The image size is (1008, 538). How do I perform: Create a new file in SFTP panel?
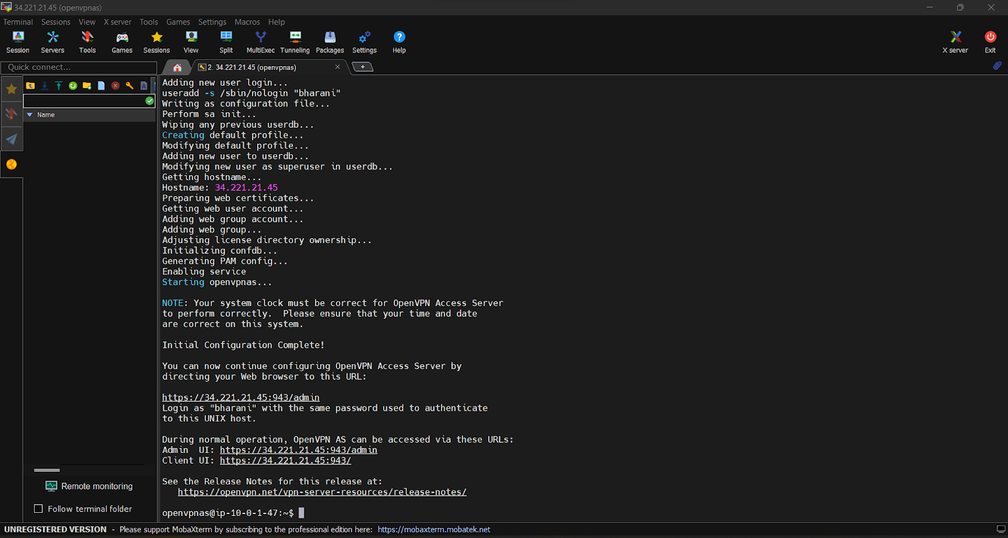click(x=101, y=86)
